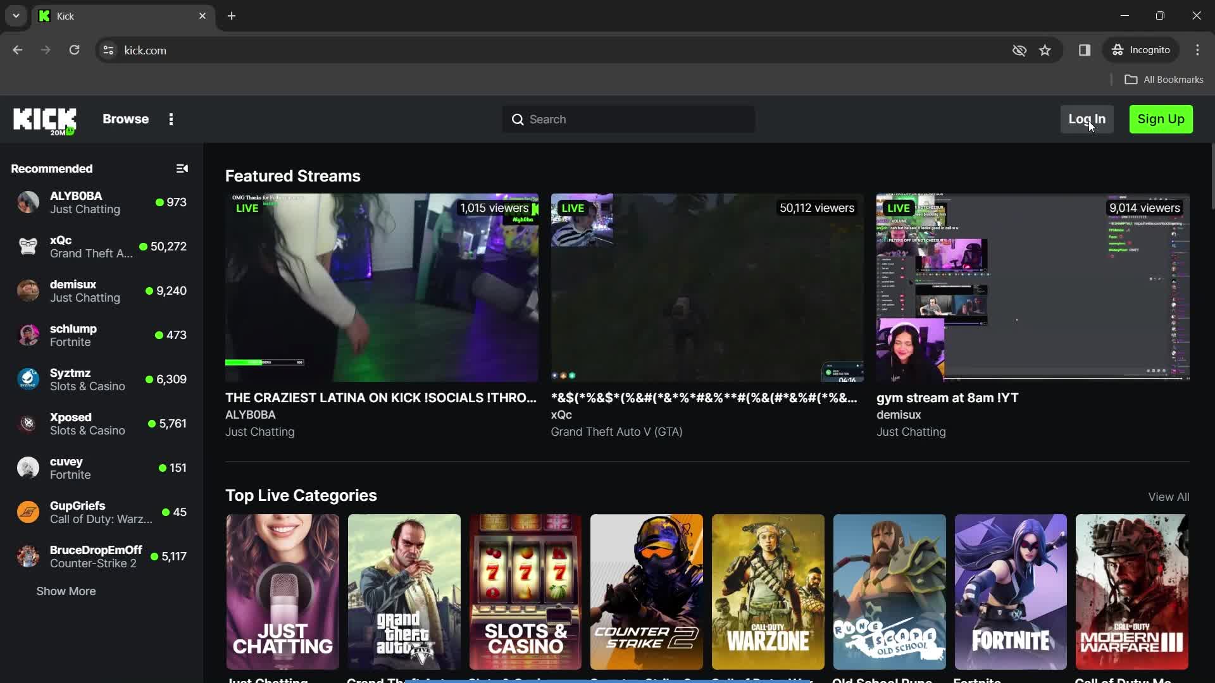This screenshot has height=683, width=1215.
Task: Reload the page with the browser refresh icon
Action: (74, 50)
